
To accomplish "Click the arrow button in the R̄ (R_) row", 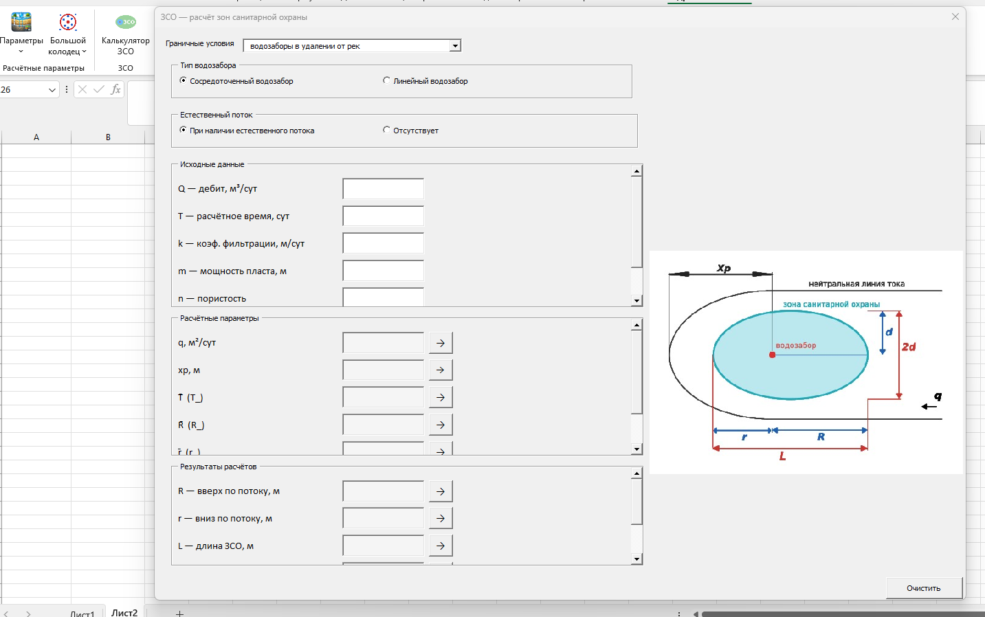I will coord(441,425).
